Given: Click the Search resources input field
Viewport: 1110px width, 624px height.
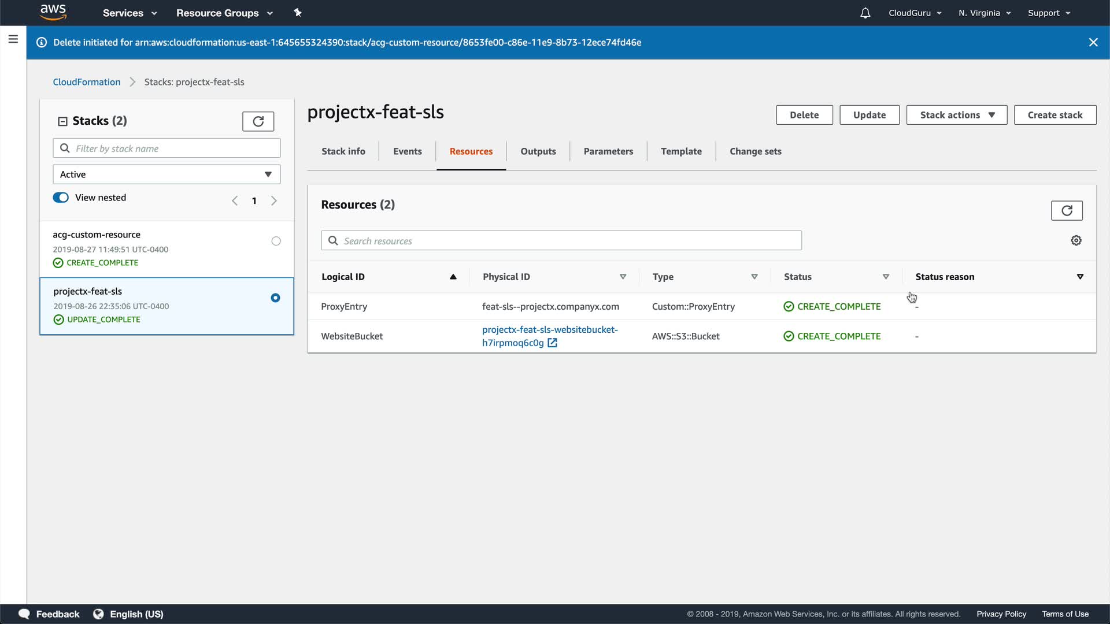Looking at the screenshot, I should 561,241.
